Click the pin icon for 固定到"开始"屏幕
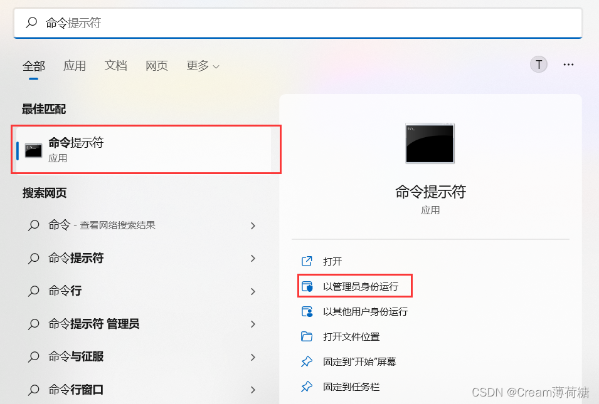599x404 pixels. click(307, 361)
